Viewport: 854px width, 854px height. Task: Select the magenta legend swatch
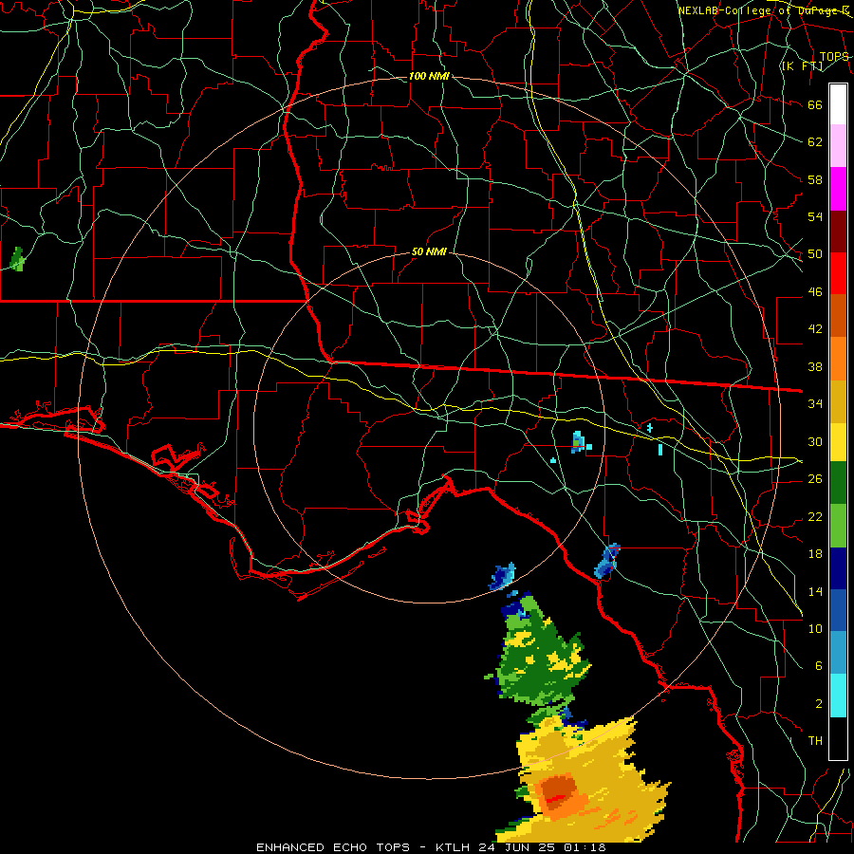point(838,189)
